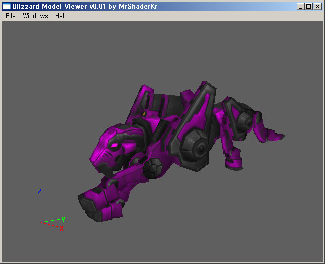Image resolution: width=325 pixels, height=264 pixels.
Task: Click the window title bar text
Action: coord(85,6)
